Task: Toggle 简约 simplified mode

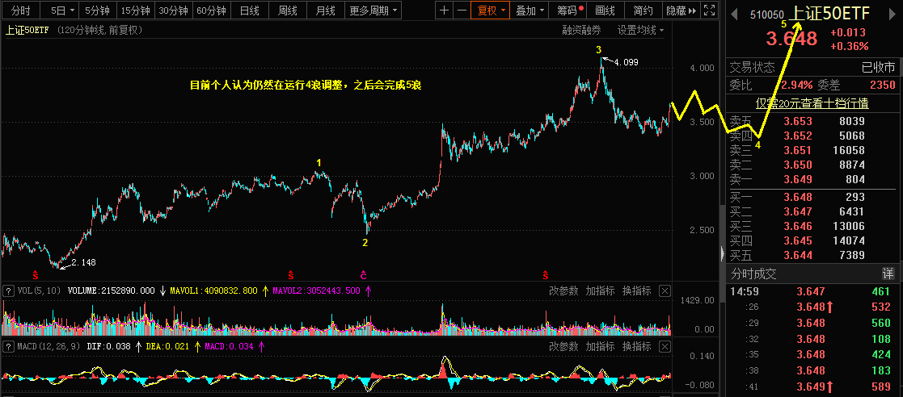Action: click(x=643, y=10)
